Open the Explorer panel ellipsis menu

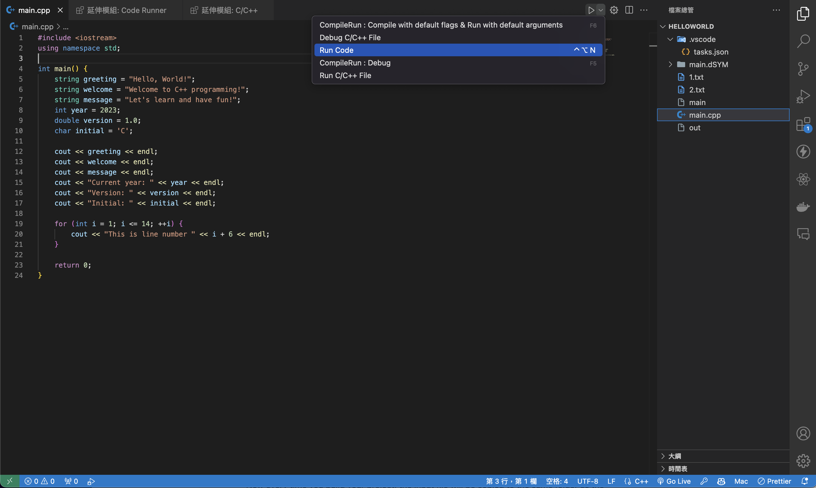(776, 10)
